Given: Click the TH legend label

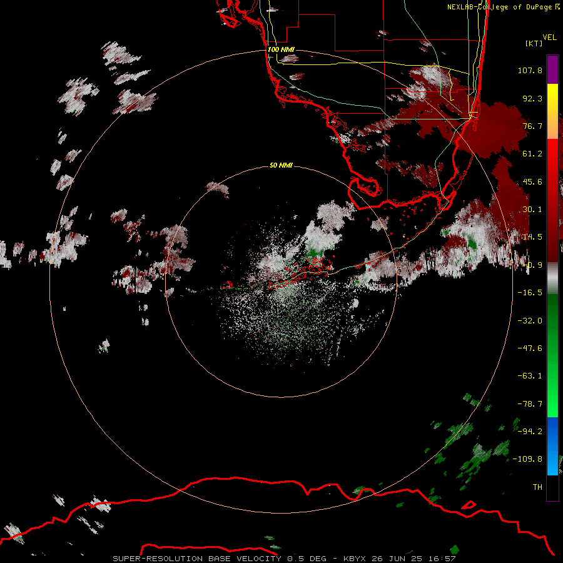Looking at the screenshot, I should pos(537,487).
